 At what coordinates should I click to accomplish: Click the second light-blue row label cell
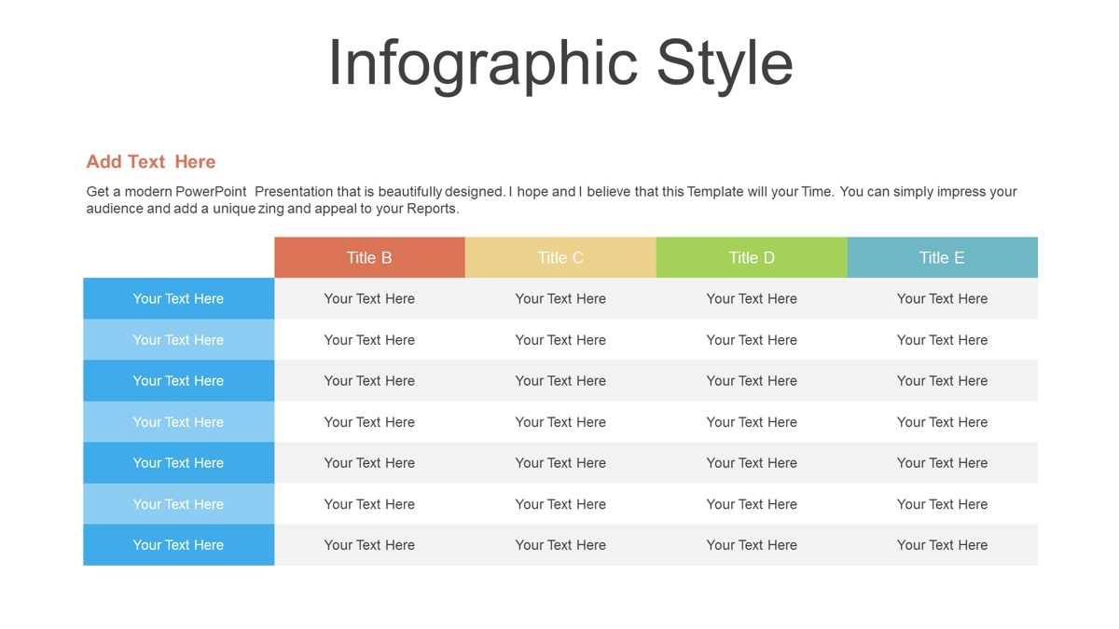pos(179,339)
